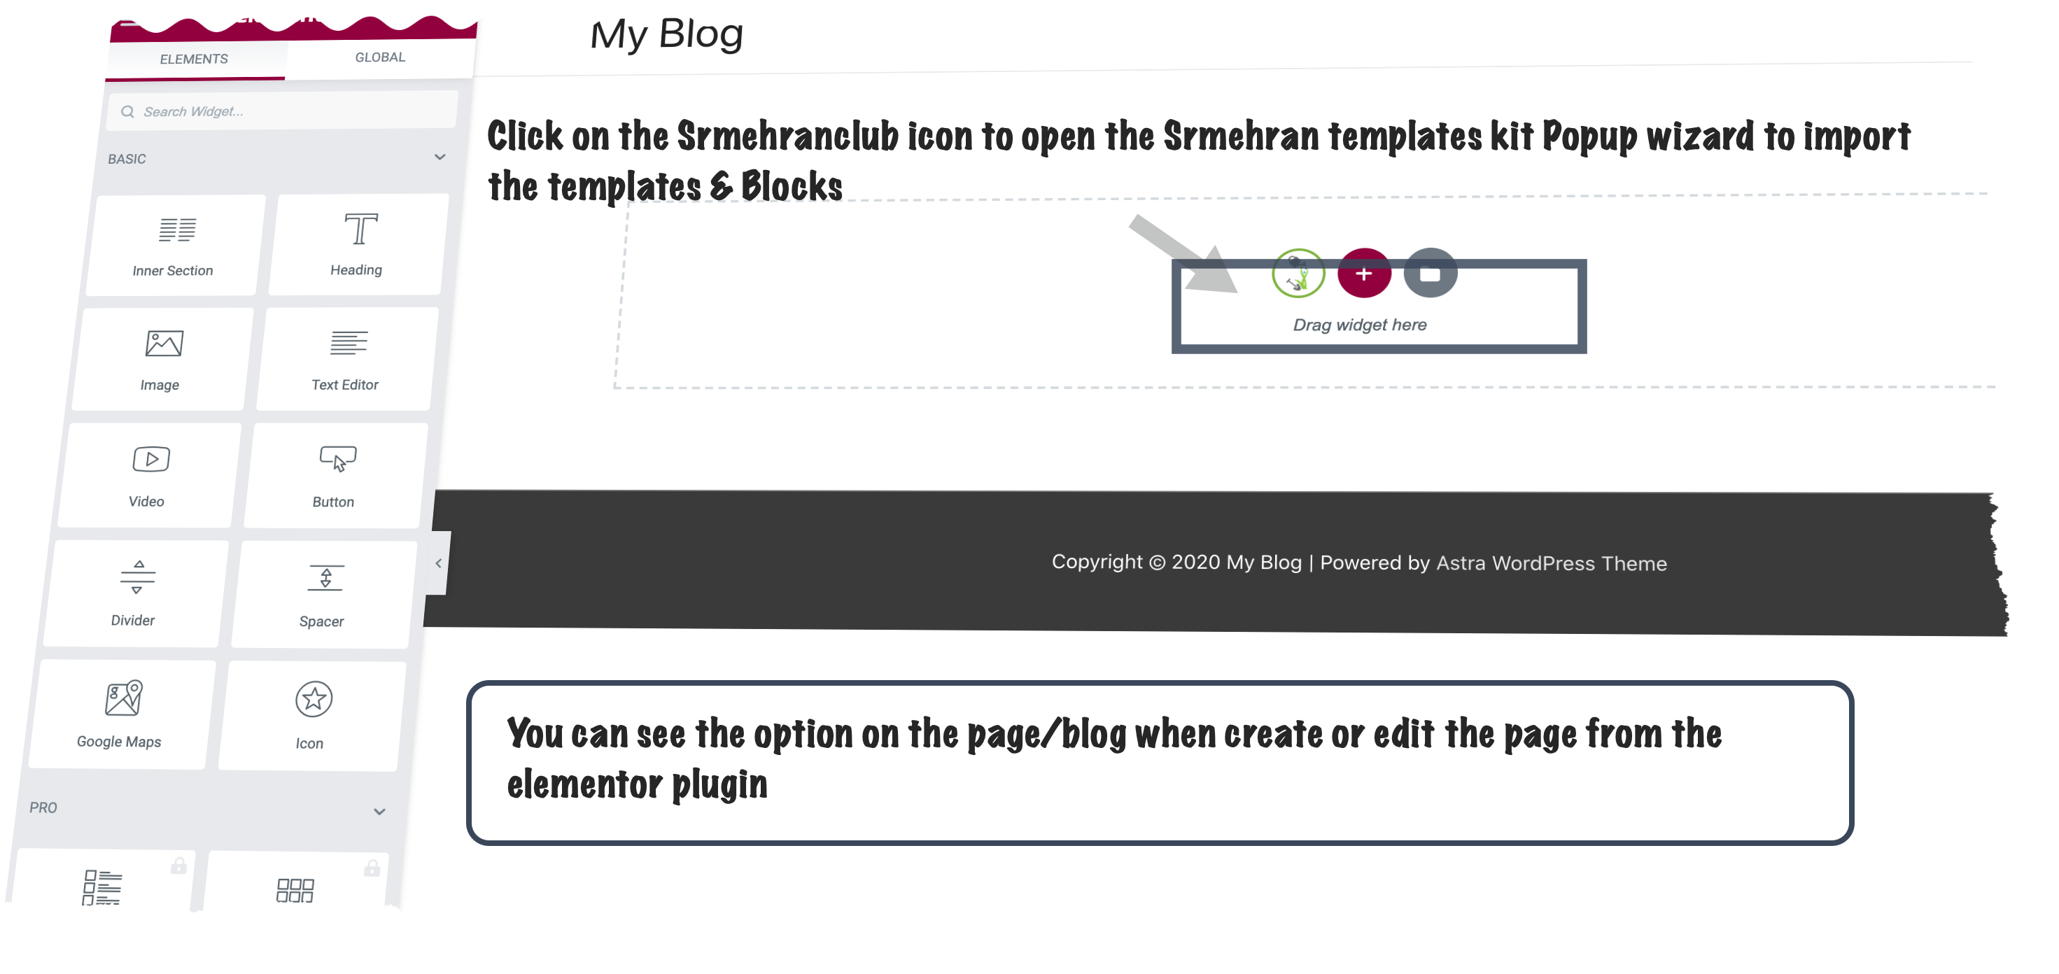Switch to the ELEMENTS tab

click(193, 58)
